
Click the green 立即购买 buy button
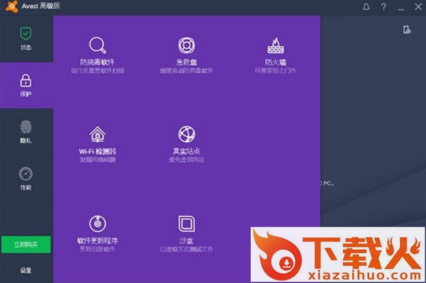pyautogui.click(x=26, y=244)
